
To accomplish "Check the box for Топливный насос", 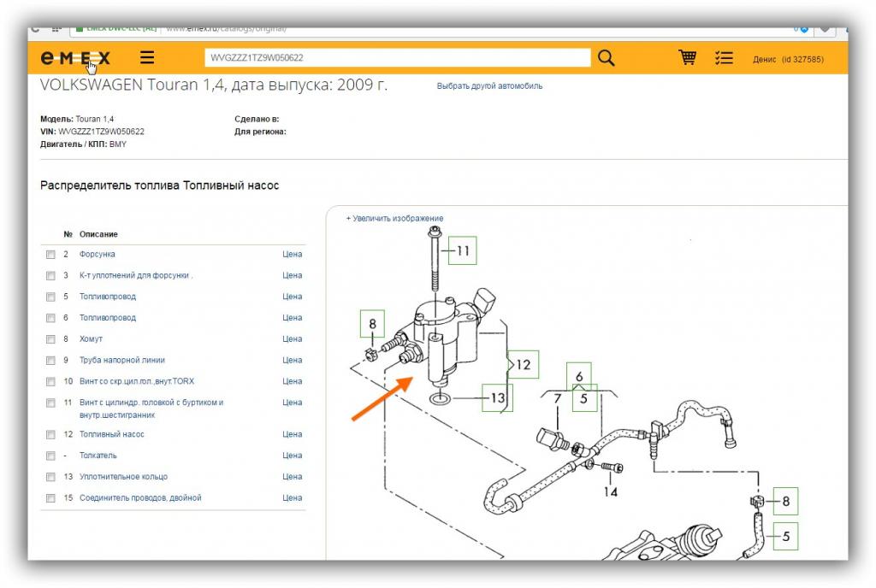I will (x=50, y=434).
